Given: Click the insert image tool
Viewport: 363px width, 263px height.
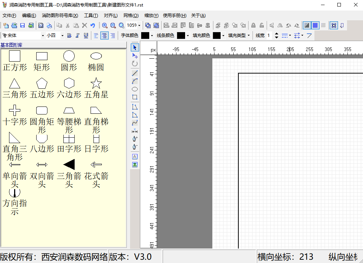Looking at the screenshot, I should tap(135, 164).
